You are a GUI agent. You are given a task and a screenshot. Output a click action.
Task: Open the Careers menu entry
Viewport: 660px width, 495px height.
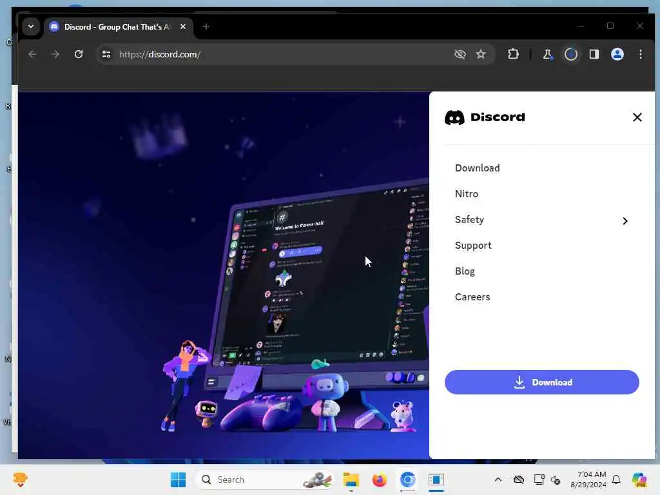[472, 296]
